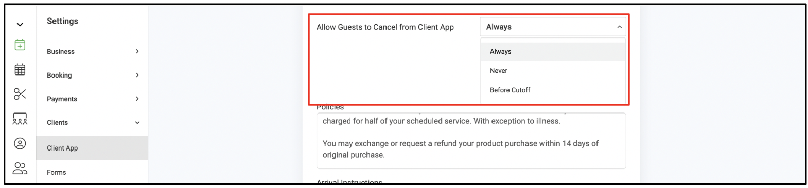808x188 pixels.
Task: Select the scissors services icon
Action: pyautogui.click(x=20, y=94)
